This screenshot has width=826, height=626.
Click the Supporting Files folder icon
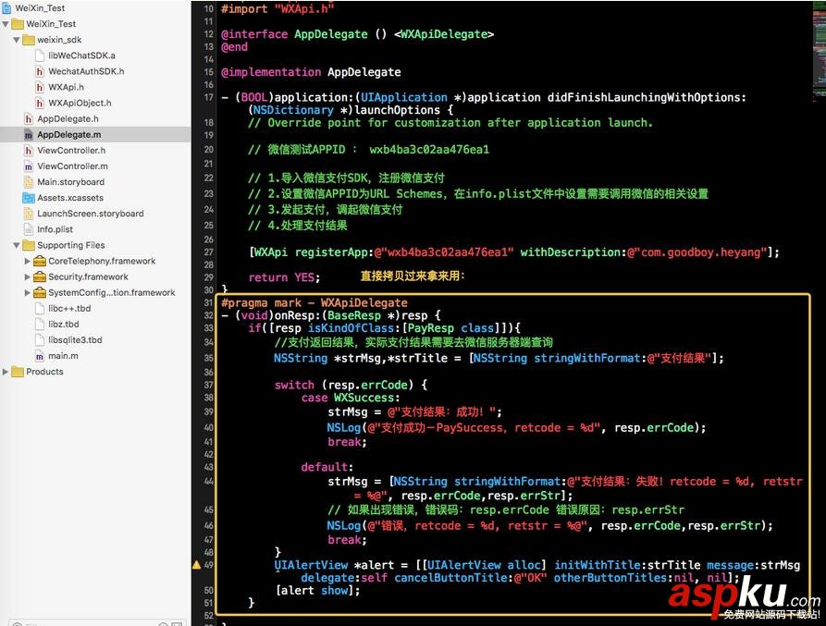(29, 245)
